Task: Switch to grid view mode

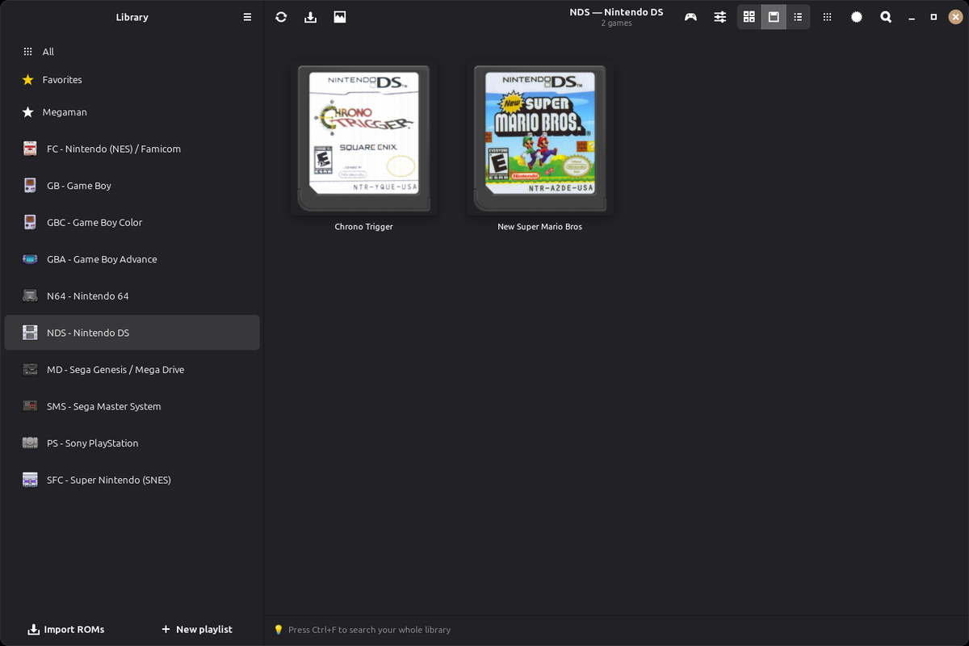Action: pyautogui.click(x=749, y=17)
